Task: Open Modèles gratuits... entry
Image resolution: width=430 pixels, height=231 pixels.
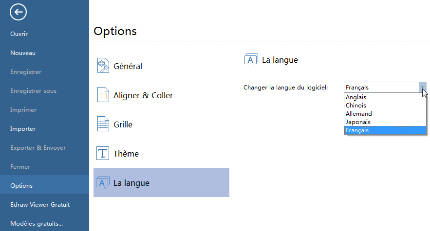Action: pyautogui.click(x=37, y=224)
